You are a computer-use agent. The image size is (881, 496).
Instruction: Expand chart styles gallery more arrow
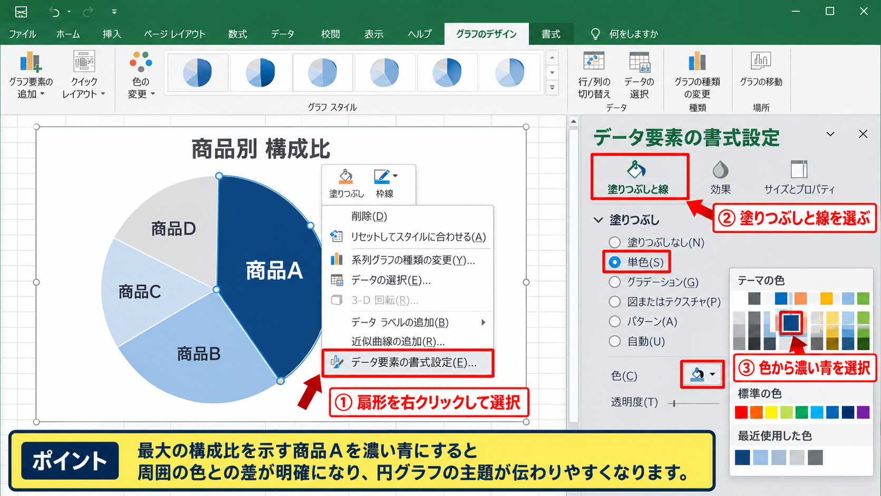(x=552, y=88)
